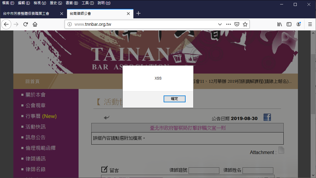The height and width of the screenshot is (178, 316).
Task: Open the 歷史 (S) menu
Action: click(56, 3)
